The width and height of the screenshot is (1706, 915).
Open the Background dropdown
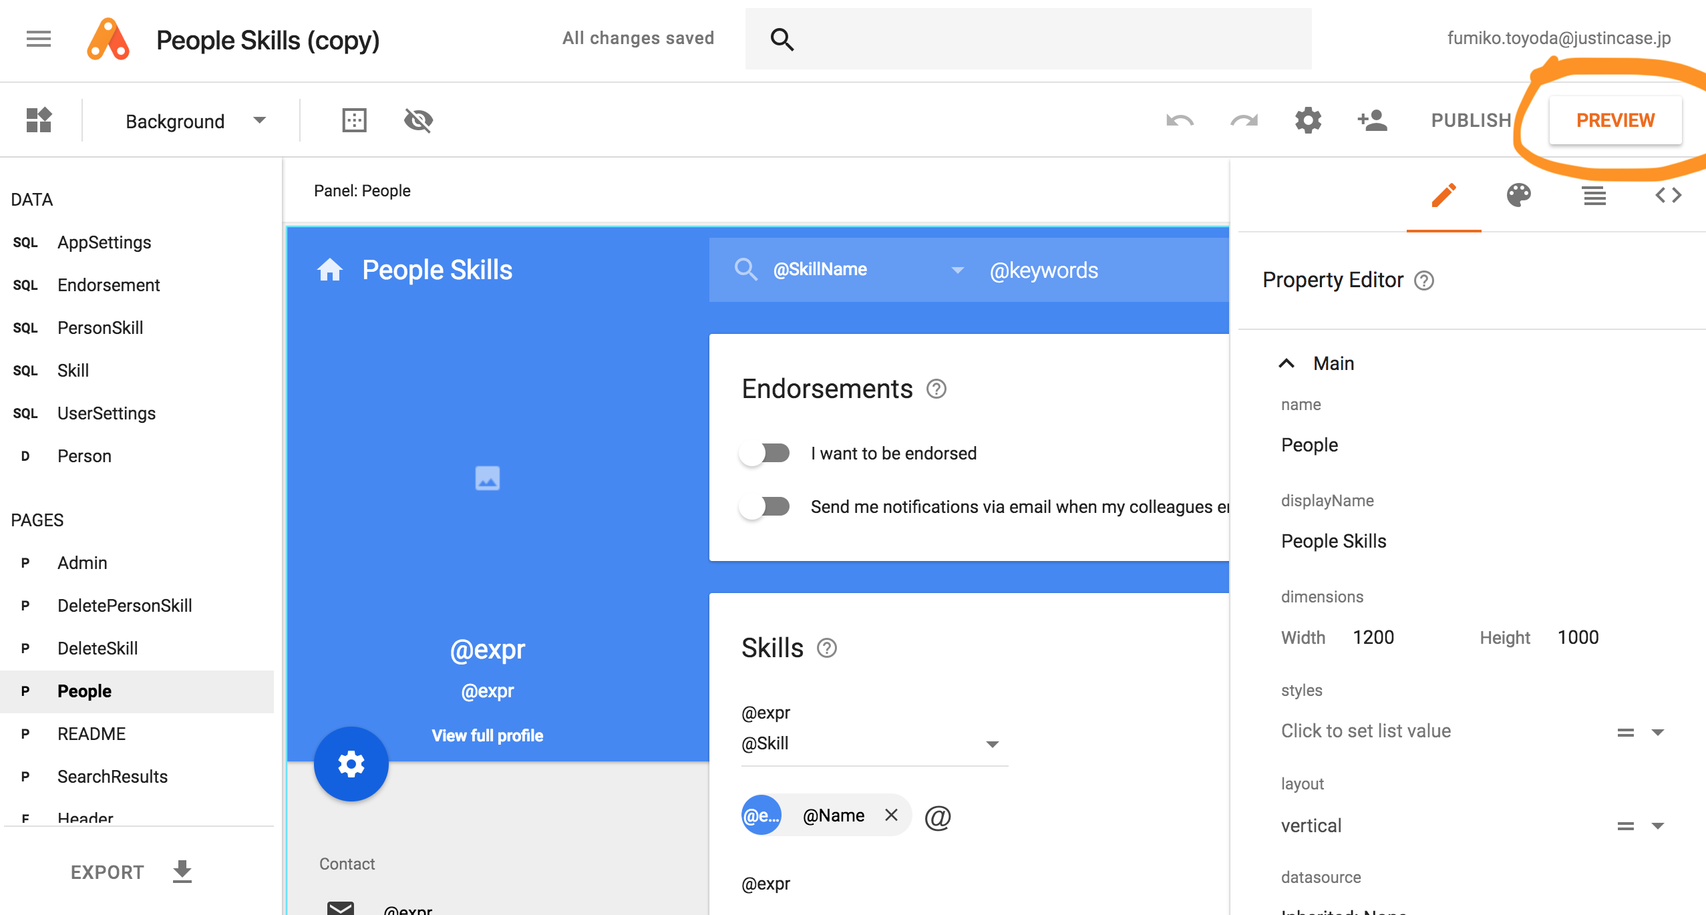coord(194,121)
